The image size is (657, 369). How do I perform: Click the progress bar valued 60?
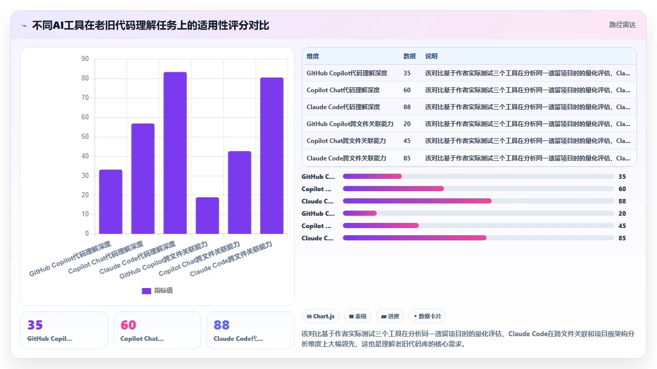[478, 189]
